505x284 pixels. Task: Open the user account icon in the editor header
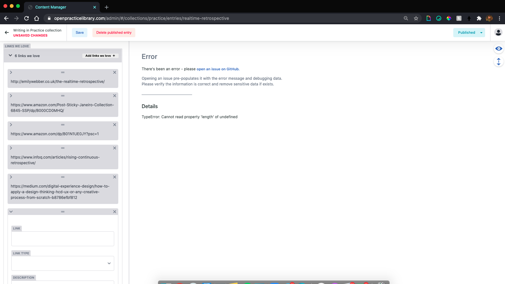(498, 32)
